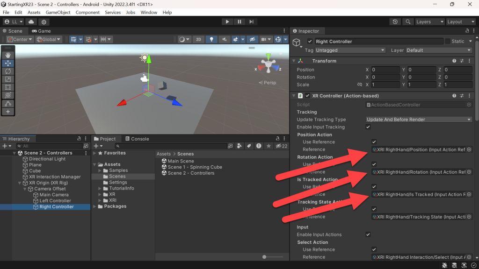Click the Right Controller name field

(379, 41)
